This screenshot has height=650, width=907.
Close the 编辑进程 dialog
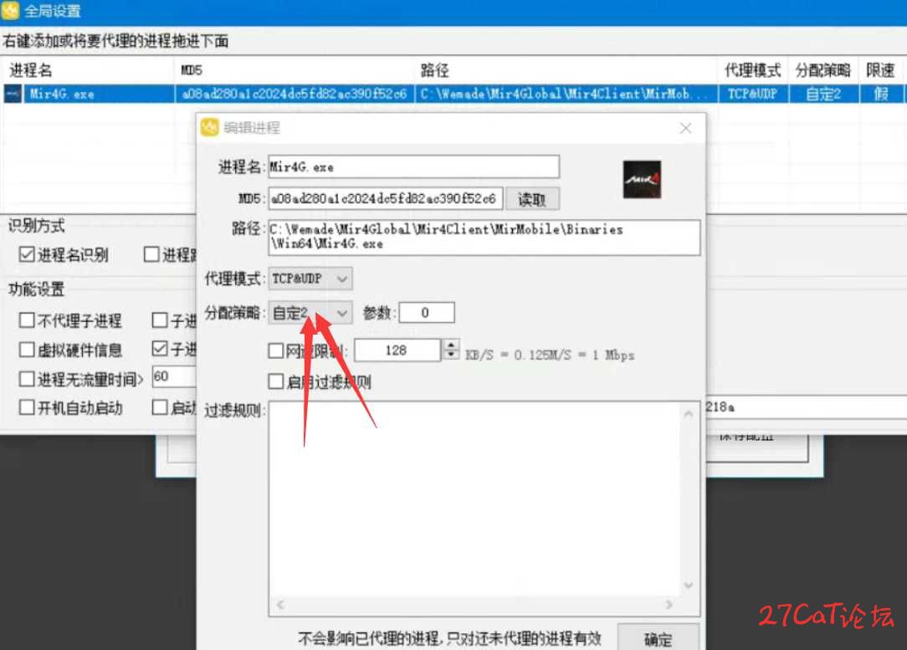pos(685,128)
